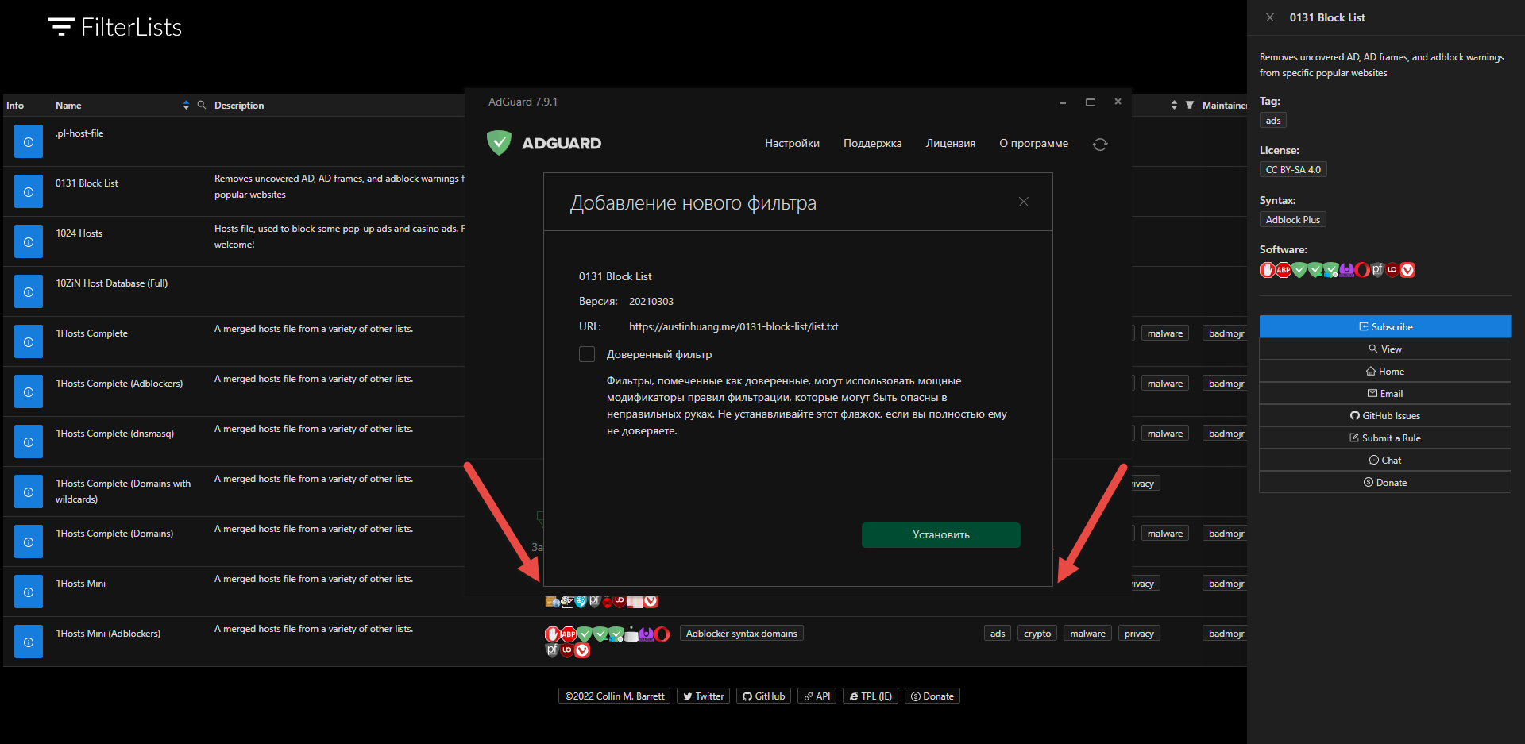Click the ©2022 Collin M. Barrett link
1525x744 pixels.
pyautogui.click(x=615, y=696)
